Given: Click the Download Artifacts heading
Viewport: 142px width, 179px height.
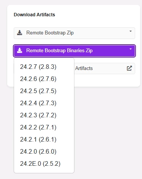Looking at the screenshot, I should (x=34, y=15).
